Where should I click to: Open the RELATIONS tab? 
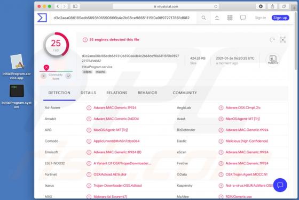click(x=117, y=93)
